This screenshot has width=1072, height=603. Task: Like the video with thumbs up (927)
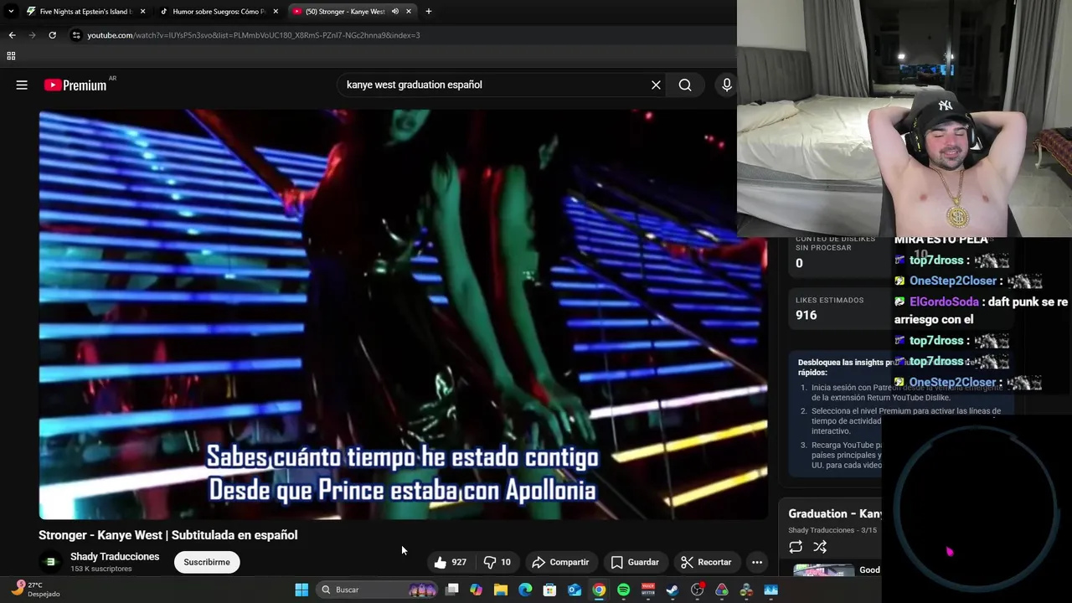click(450, 562)
